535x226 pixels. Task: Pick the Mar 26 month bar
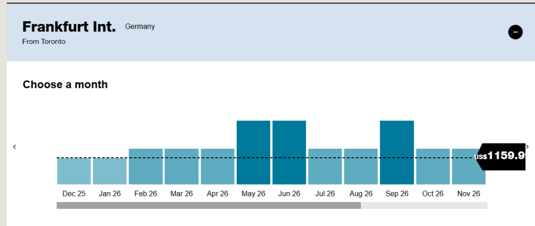click(x=181, y=167)
